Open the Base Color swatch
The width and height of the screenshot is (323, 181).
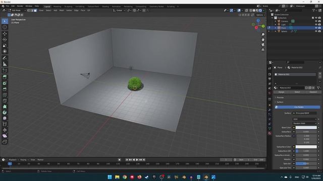point(306,127)
